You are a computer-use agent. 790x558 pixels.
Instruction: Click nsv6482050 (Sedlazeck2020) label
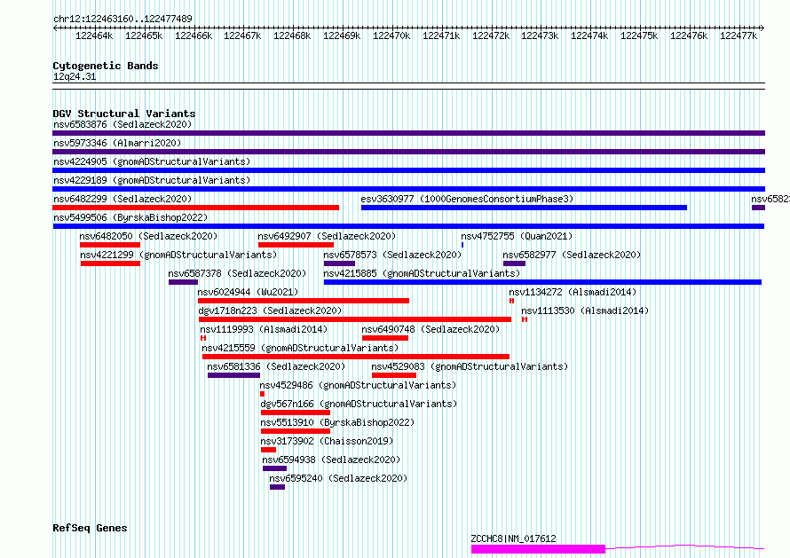148,236
